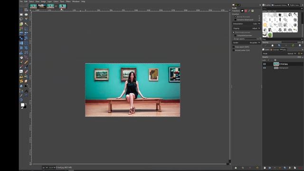Select the Crop tool in toolbox
Viewport: 304px width, 171px height.
coord(26,28)
